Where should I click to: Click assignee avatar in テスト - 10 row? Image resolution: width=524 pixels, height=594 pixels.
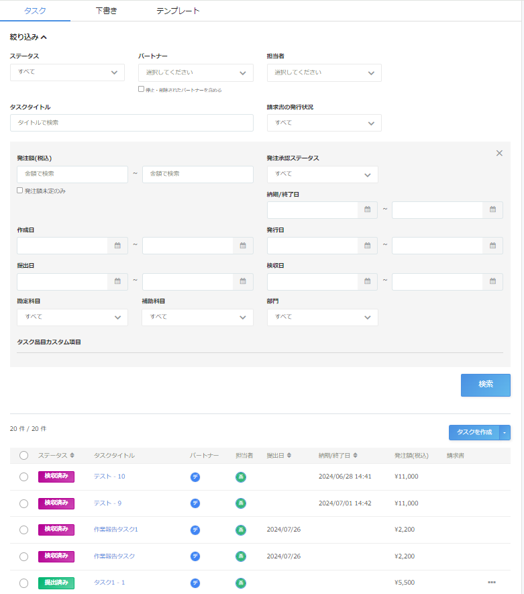pyautogui.click(x=241, y=477)
